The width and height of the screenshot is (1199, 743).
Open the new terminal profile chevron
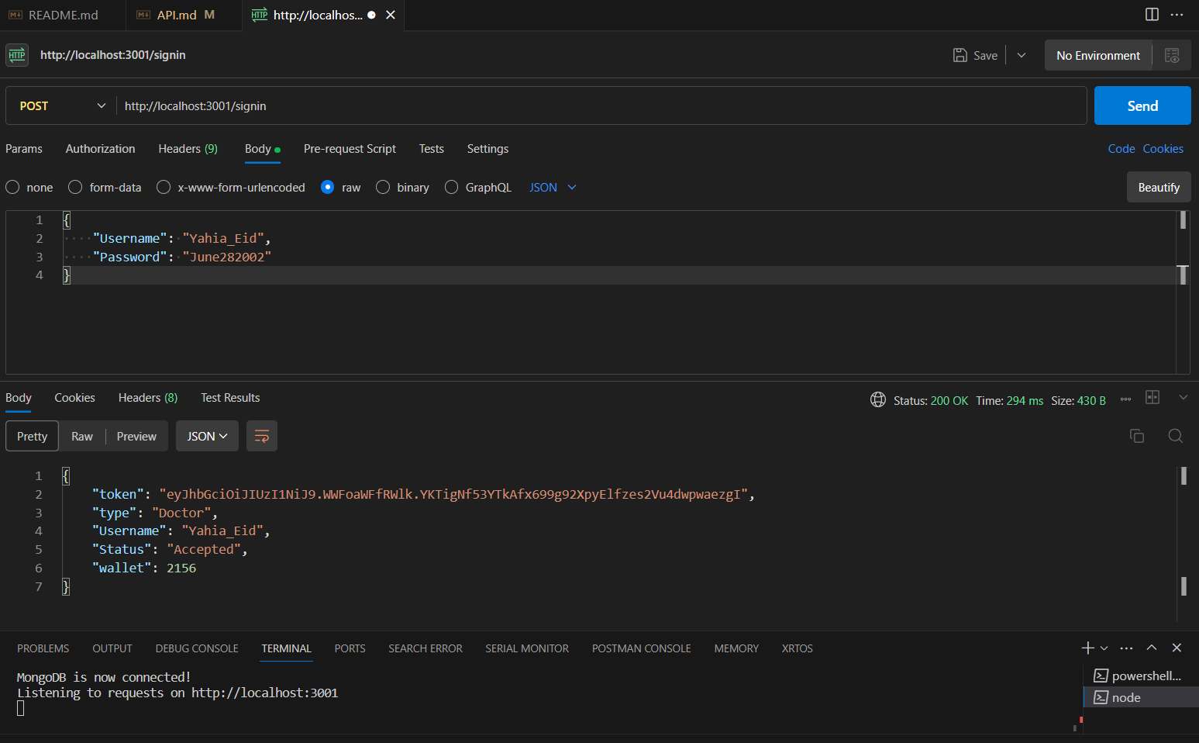[1104, 648]
